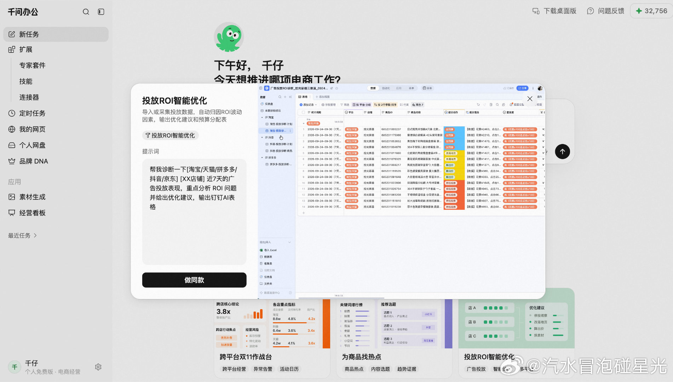This screenshot has height=382, width=673.
Task: Tick the select-all checkbox in preview table header
Action: coord(303,112)
